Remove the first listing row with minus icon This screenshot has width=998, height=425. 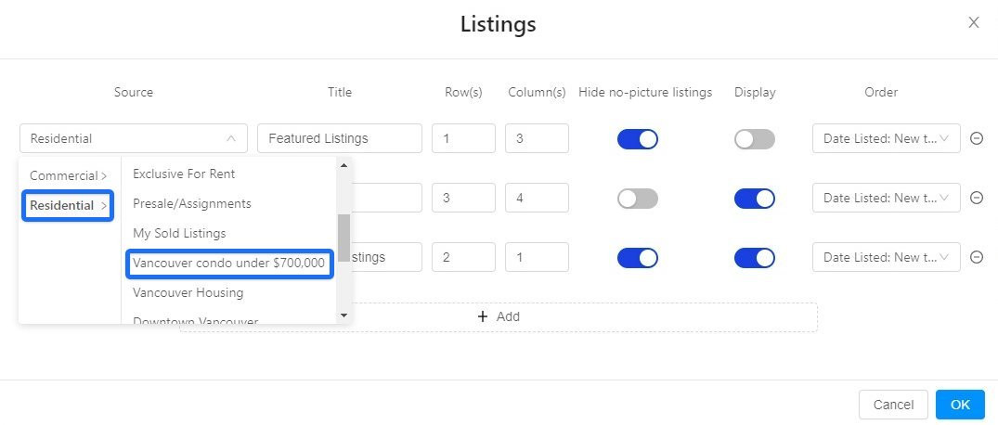(977, 138)
